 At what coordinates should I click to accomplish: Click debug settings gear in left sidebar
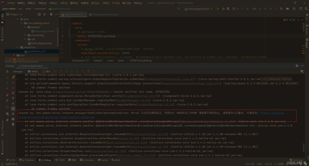pos(7,114)
